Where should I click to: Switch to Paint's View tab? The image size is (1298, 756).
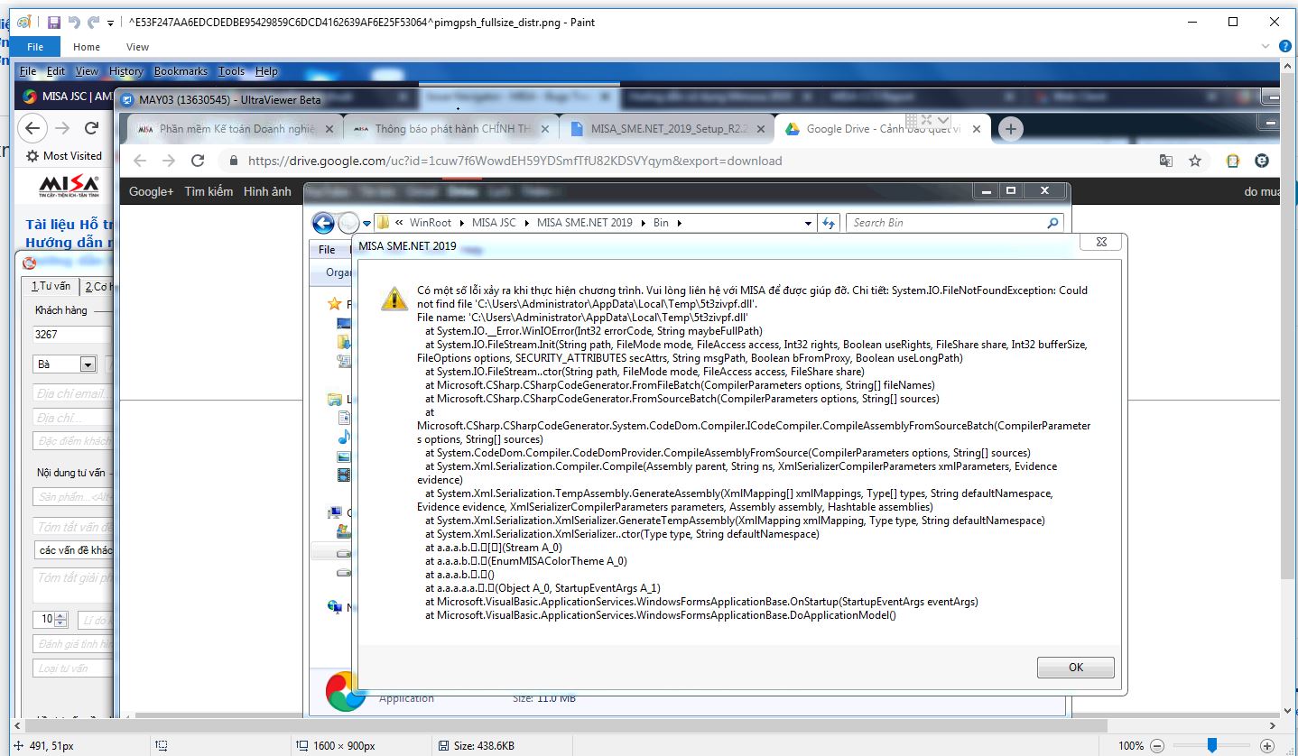(x=138, y=47)
